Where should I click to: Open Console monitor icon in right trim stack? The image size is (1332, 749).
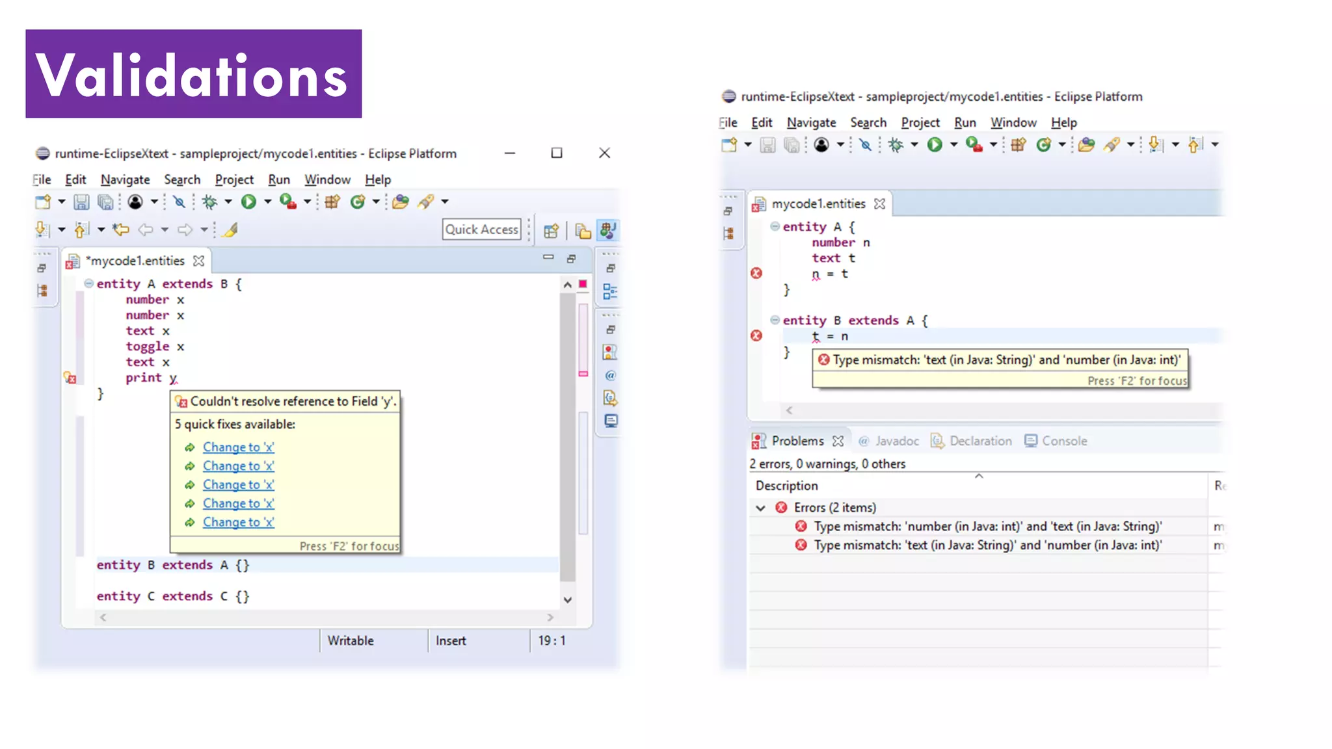coord(611,421)
